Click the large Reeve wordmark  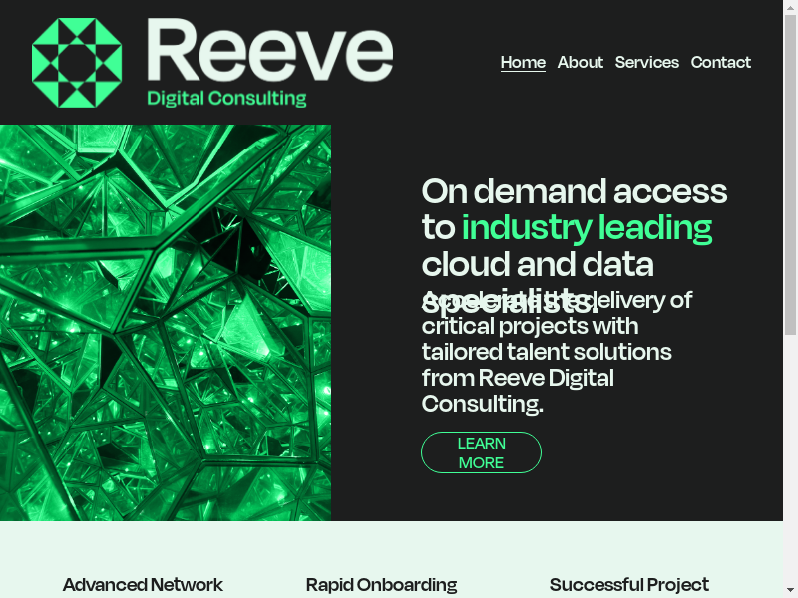(x=269, y=52)
